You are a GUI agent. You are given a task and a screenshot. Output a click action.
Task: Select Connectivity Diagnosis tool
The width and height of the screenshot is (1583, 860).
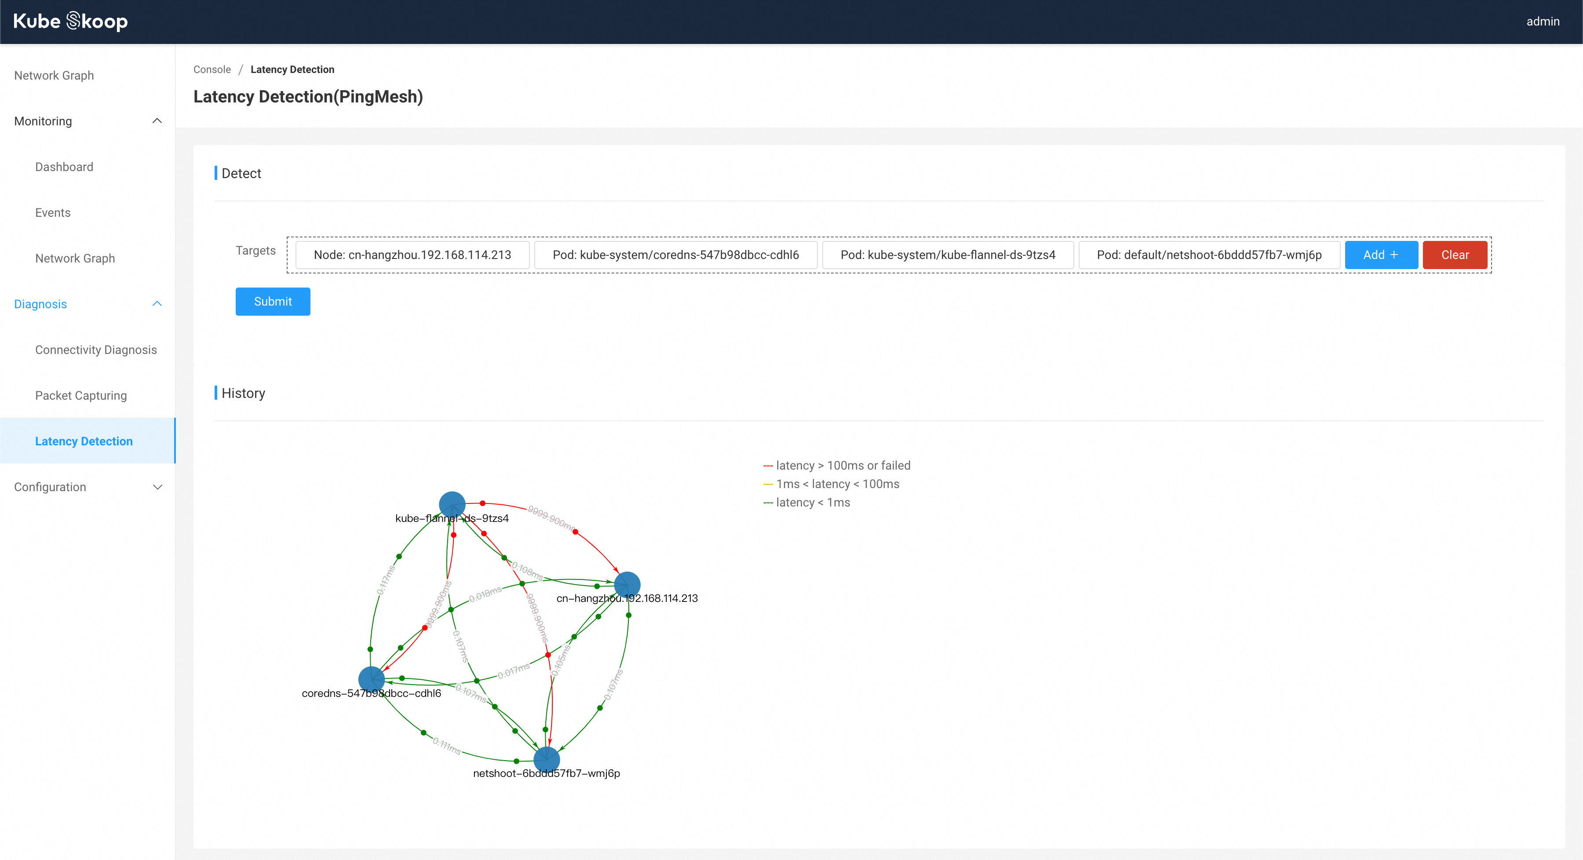pyautogui.click(x=96, y=350)
